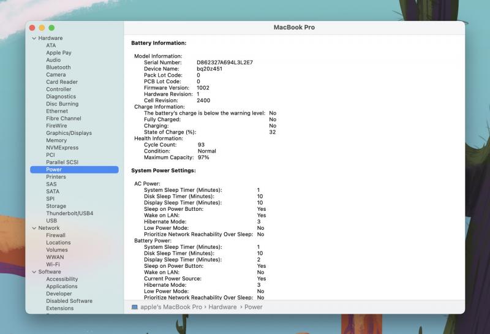Viewport: 490px width, 334px height.
Task: Click the green zoom window button
Action: (x=51, y=28)
